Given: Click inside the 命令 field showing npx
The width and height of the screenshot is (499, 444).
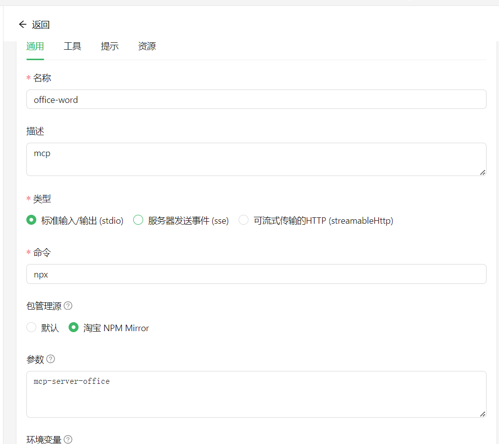Looking at the screenshot, I should coord(199,274).
